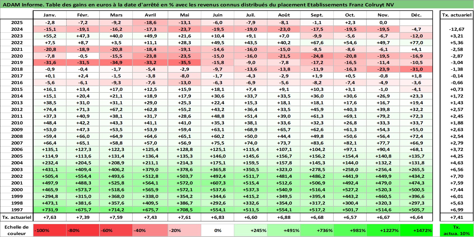Click the Tx. actuariel column header
Viewport: 474px width, 237px height.
[457, 15]
